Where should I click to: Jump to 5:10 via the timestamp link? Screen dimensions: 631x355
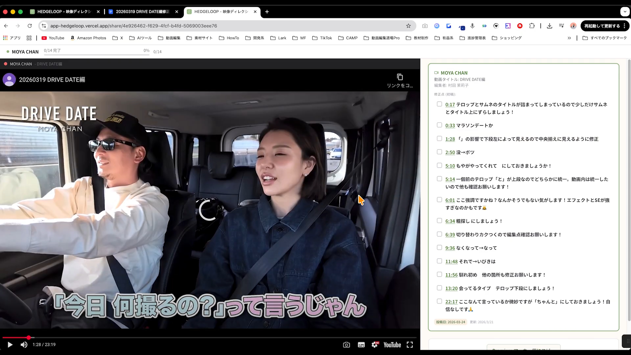(x=450, y=166)
